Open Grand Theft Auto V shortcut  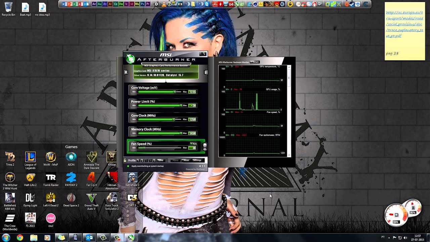(x=91, y=202)
